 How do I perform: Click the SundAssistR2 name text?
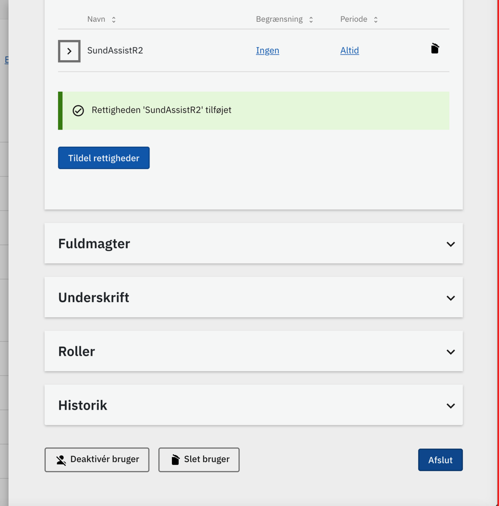point(115,50)
